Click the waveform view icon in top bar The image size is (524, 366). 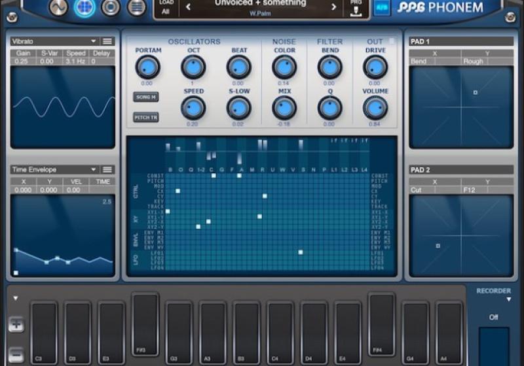point(58,7)
